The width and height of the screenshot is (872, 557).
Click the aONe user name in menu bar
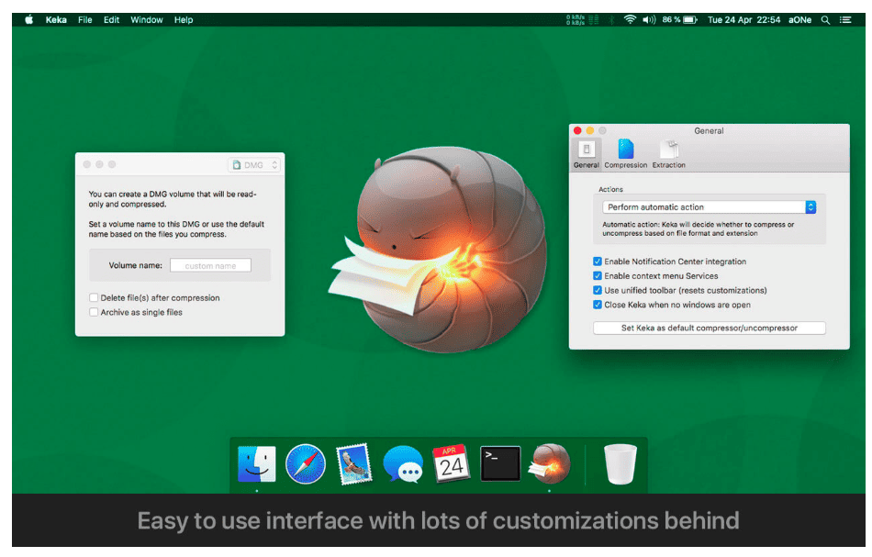[799, 20]
